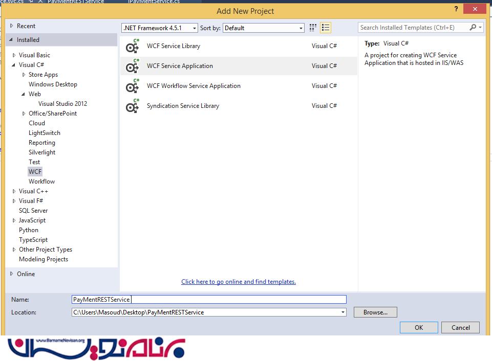
Task: Click the WCF Workflow Service Application icon
Action: [133, 86]
